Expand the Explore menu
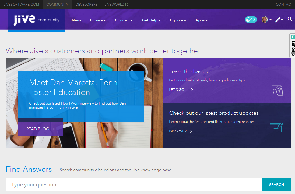The image size is (295, 194). coord(178,20)
